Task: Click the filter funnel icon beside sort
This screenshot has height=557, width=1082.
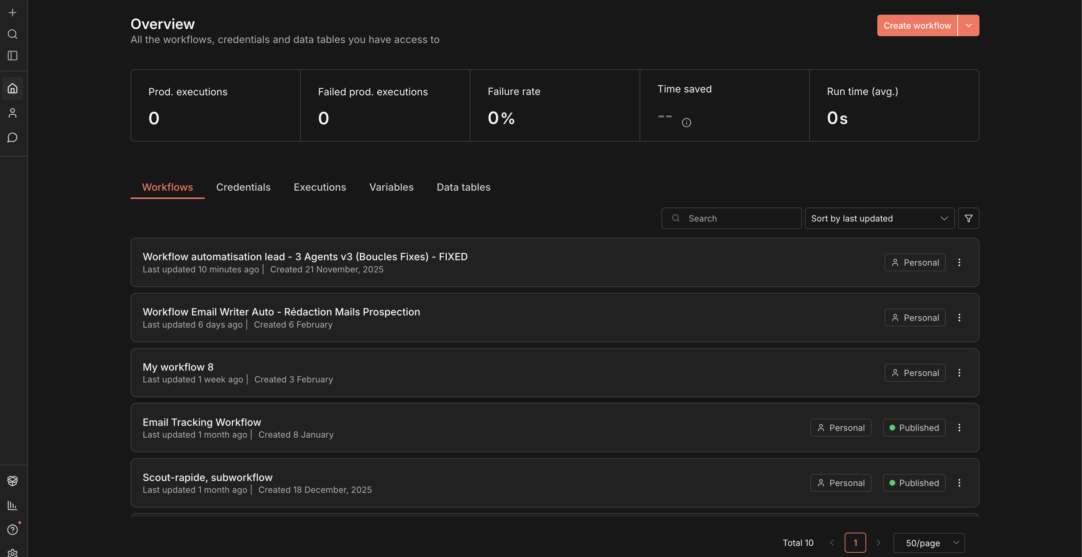Action: [969, 218]
